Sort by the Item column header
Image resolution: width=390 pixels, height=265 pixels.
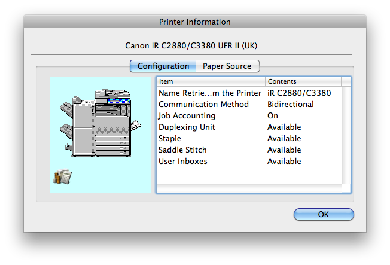coord(211,81)
